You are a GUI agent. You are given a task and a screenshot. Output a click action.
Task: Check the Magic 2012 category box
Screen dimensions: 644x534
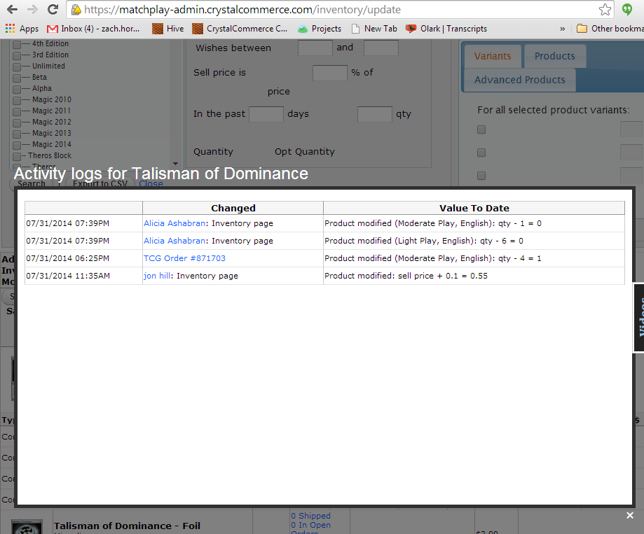(17, 122)
